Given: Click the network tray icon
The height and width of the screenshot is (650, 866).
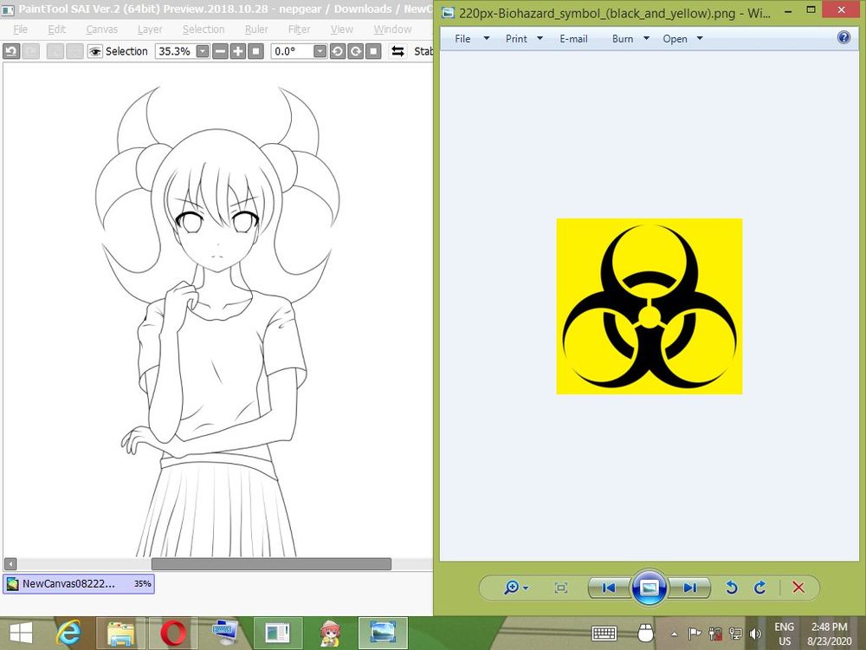Looking at the screenshot, I should pyautogui.click(x=735, y=634).
